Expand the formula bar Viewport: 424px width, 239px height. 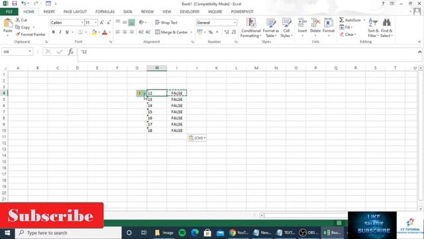click(419, 52)
